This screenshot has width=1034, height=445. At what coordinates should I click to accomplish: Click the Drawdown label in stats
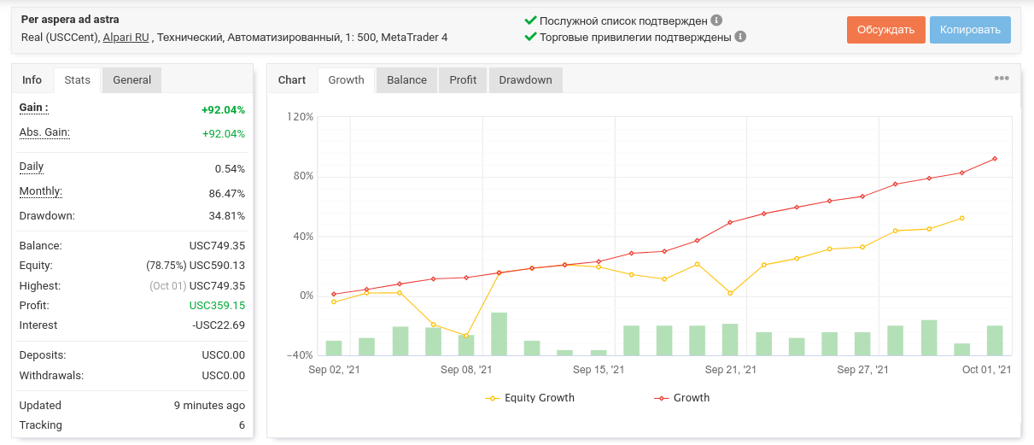click(x=47, y=216)
